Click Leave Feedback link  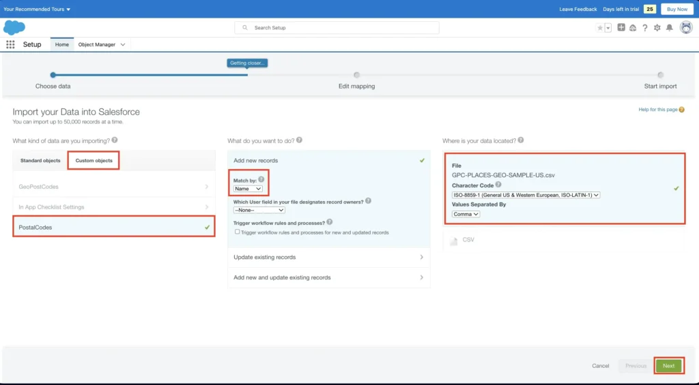point(578,10)
